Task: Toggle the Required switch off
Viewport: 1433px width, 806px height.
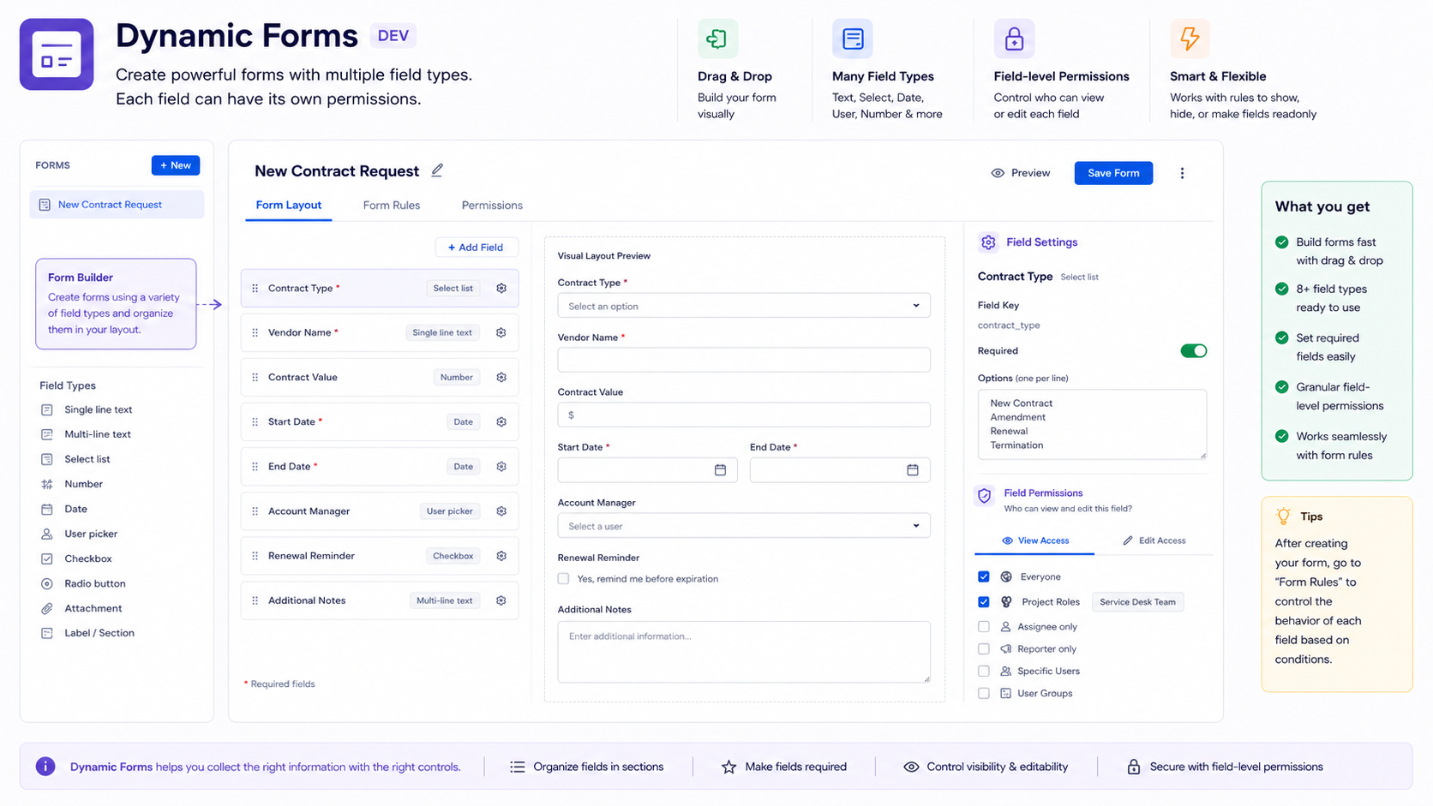Action: (x=1193, y=350)
